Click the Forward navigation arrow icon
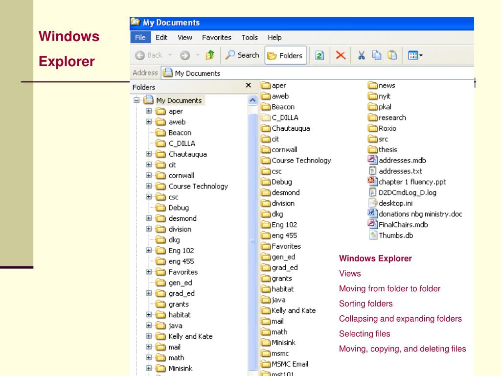 point(184,55)
